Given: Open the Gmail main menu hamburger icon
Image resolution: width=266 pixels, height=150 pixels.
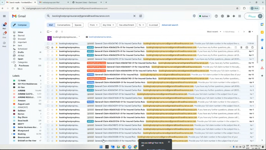Looking at the screenshot, I should 4,16.
